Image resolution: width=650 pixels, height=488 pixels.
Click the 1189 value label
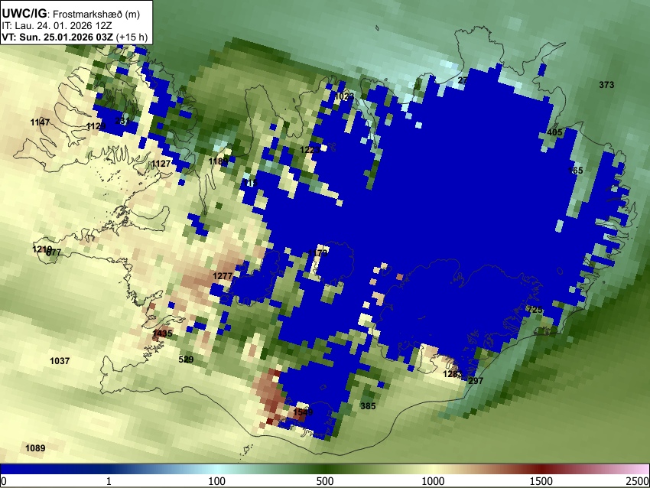pyautogui.click(x=218, y=161)
